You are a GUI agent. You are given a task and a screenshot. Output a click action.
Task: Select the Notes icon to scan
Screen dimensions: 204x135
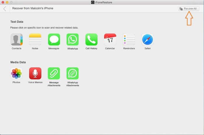35,39
